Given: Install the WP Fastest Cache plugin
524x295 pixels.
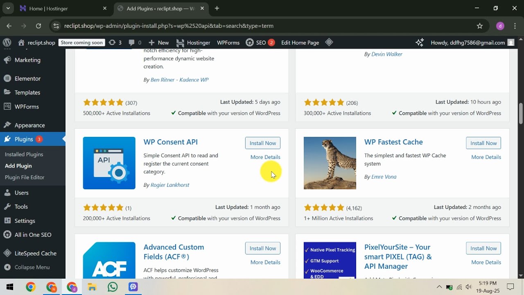Looking at the screenshot, I should (x=483, y=143).
